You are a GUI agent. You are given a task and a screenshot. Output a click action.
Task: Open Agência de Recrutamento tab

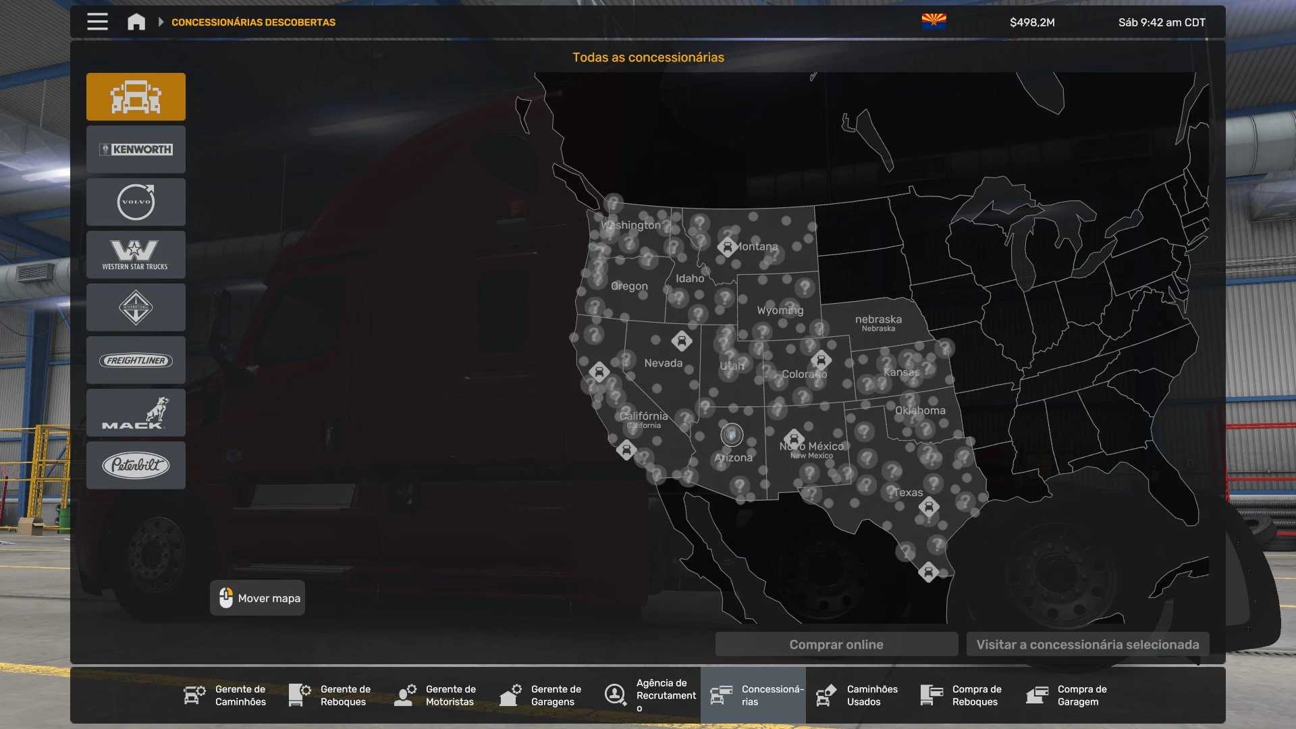[651, 695]
